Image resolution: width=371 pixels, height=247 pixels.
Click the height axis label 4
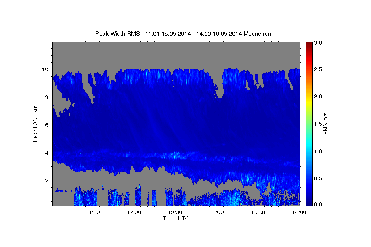tap(47, 153)
